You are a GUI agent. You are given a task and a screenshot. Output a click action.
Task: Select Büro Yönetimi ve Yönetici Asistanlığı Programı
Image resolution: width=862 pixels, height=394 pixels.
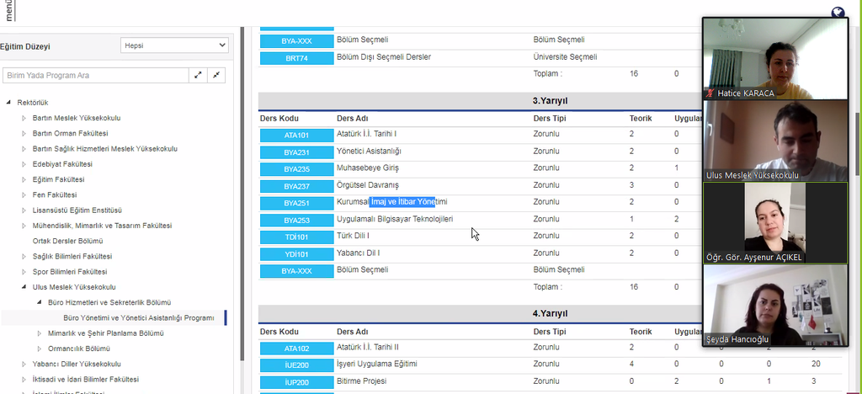click(x=139, y=317)
